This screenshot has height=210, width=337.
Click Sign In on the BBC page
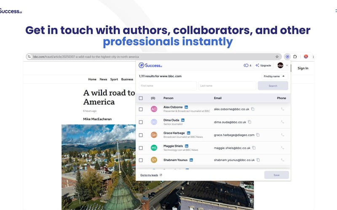point(303,68)
